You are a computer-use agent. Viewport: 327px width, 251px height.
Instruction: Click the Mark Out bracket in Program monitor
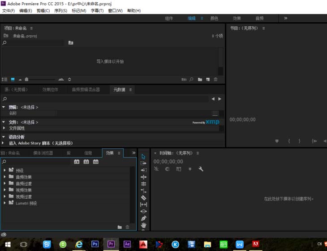pyautogui.click(x=300, y=141)
